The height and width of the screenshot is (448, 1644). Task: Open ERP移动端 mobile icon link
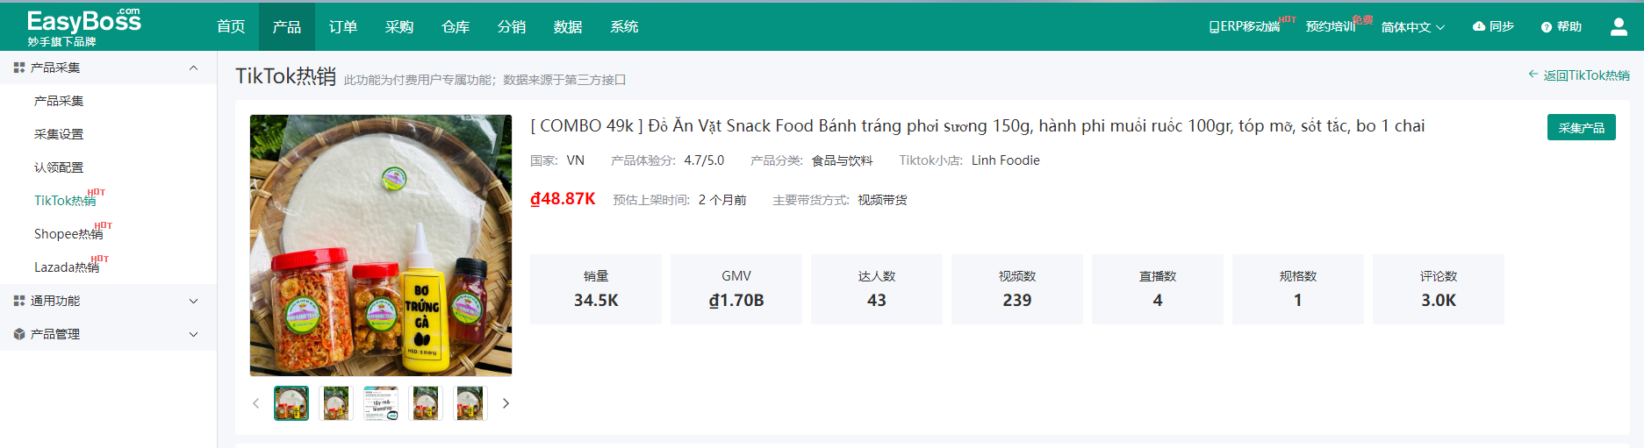1244,26
